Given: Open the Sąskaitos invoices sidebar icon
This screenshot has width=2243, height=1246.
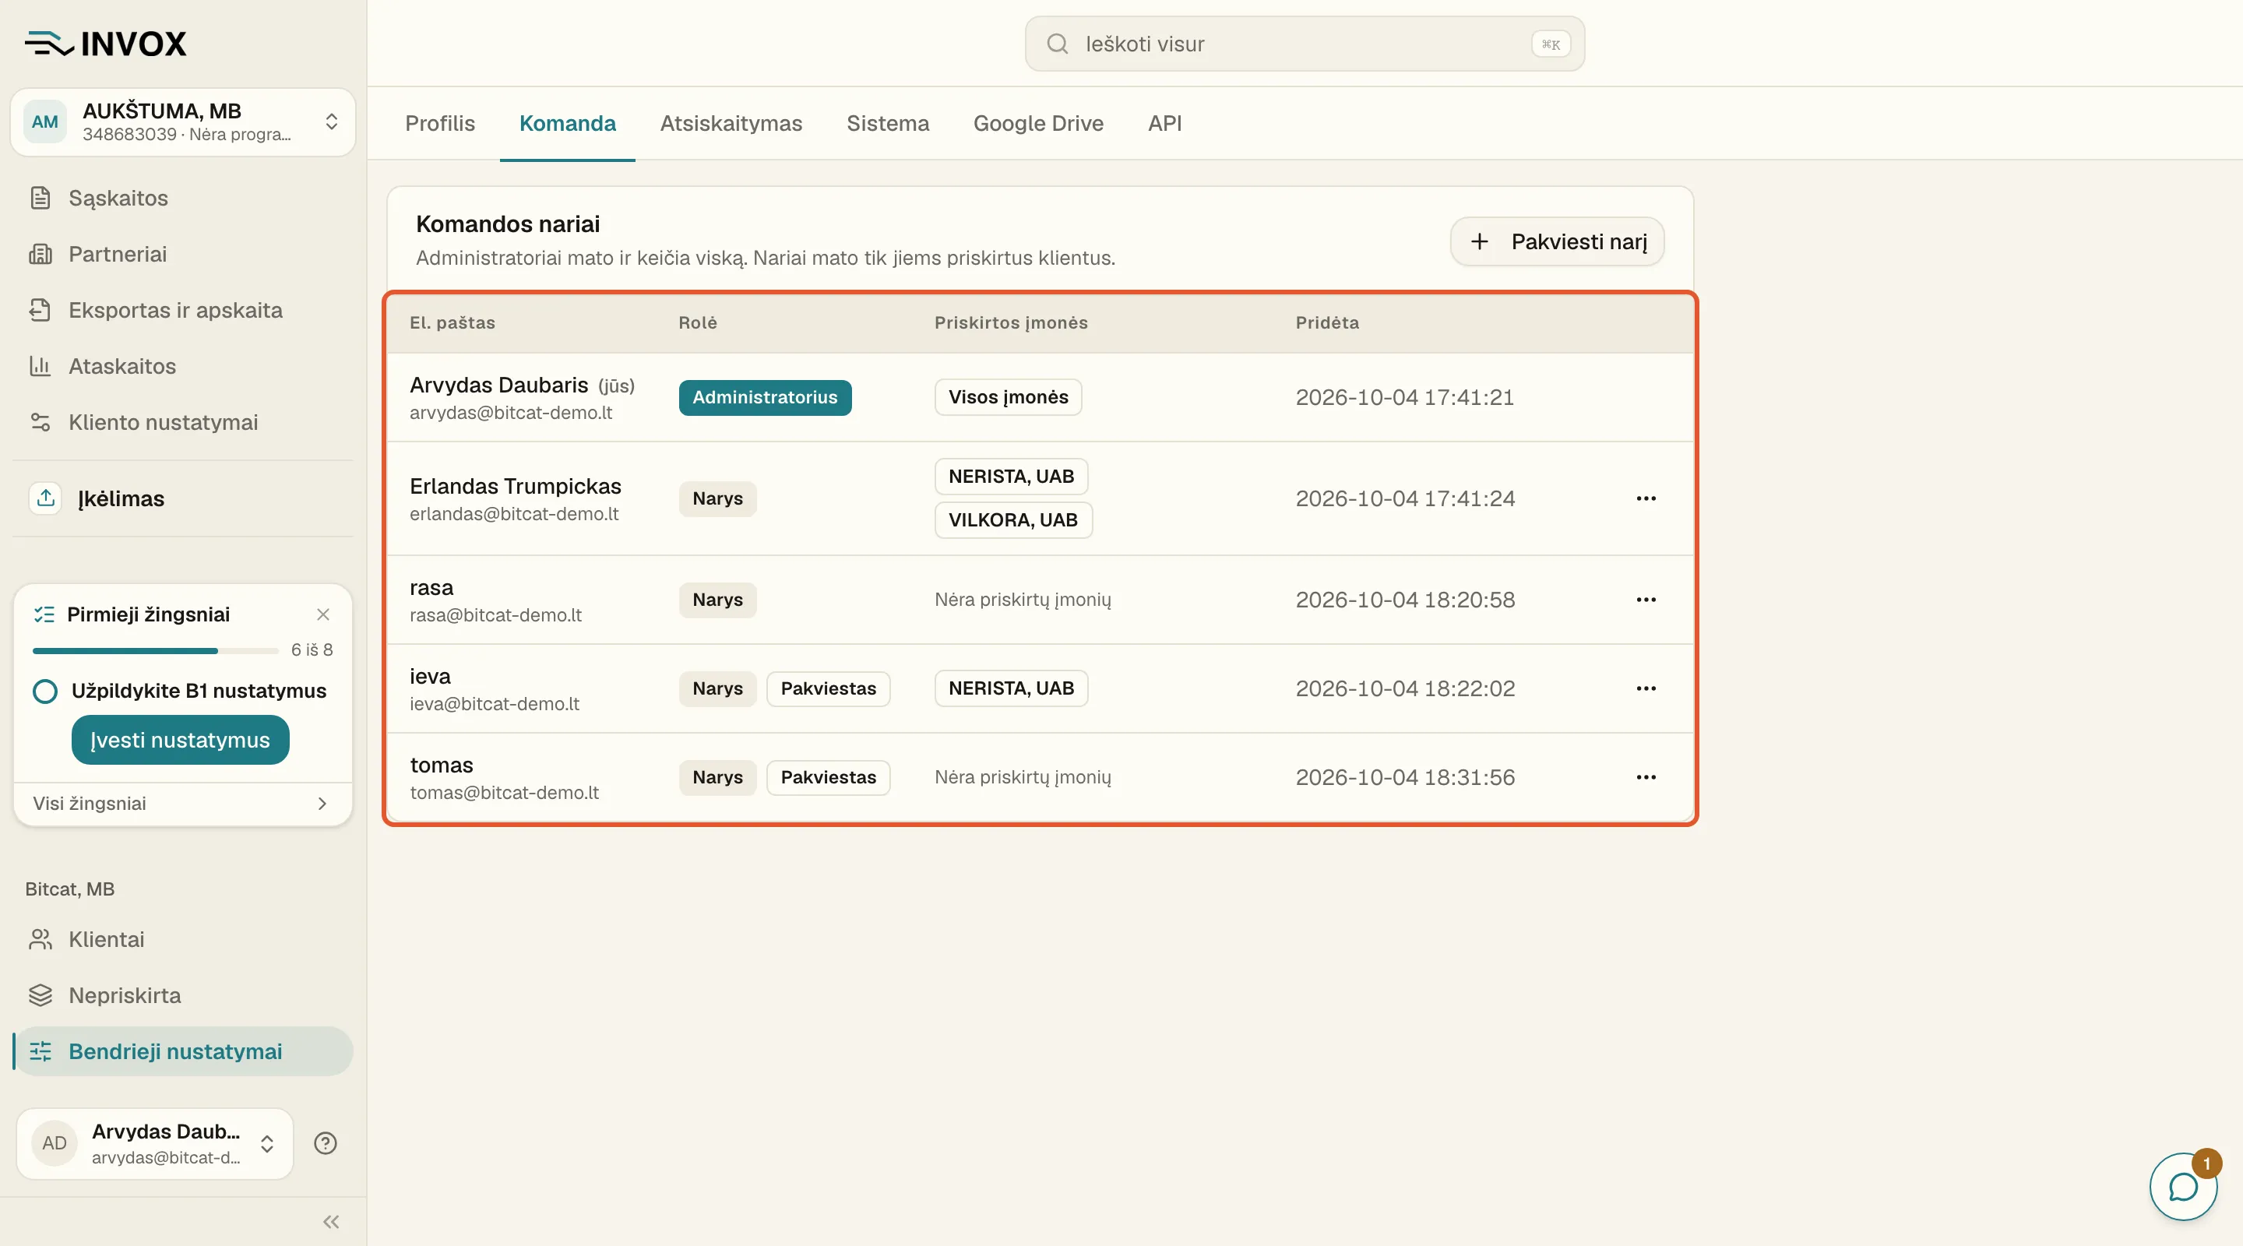Looking at the screenshot, I should pos(40,198).
